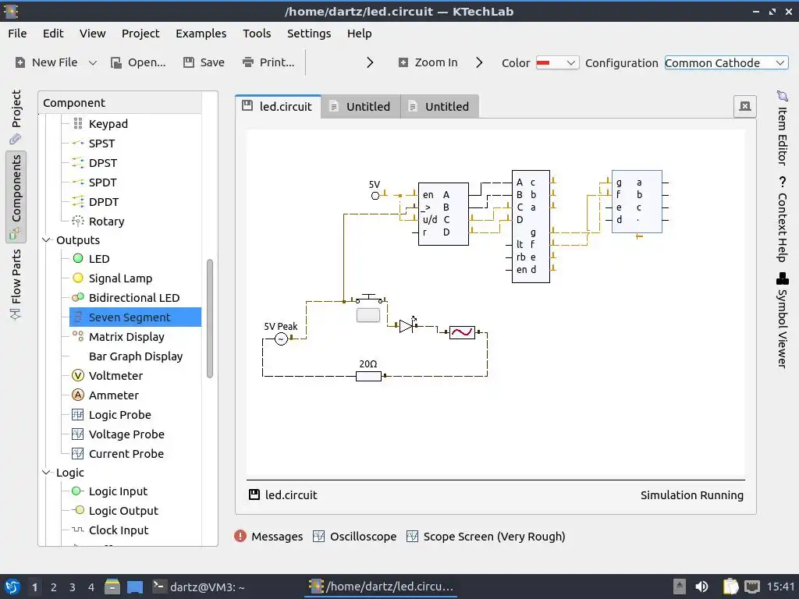This screenshot has height=599, width=799.
Task: Open the Examples menu
Action: [x=201, y=33]
